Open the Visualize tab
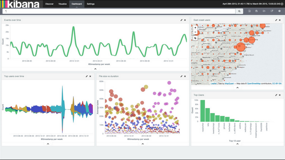 point(62,4)
